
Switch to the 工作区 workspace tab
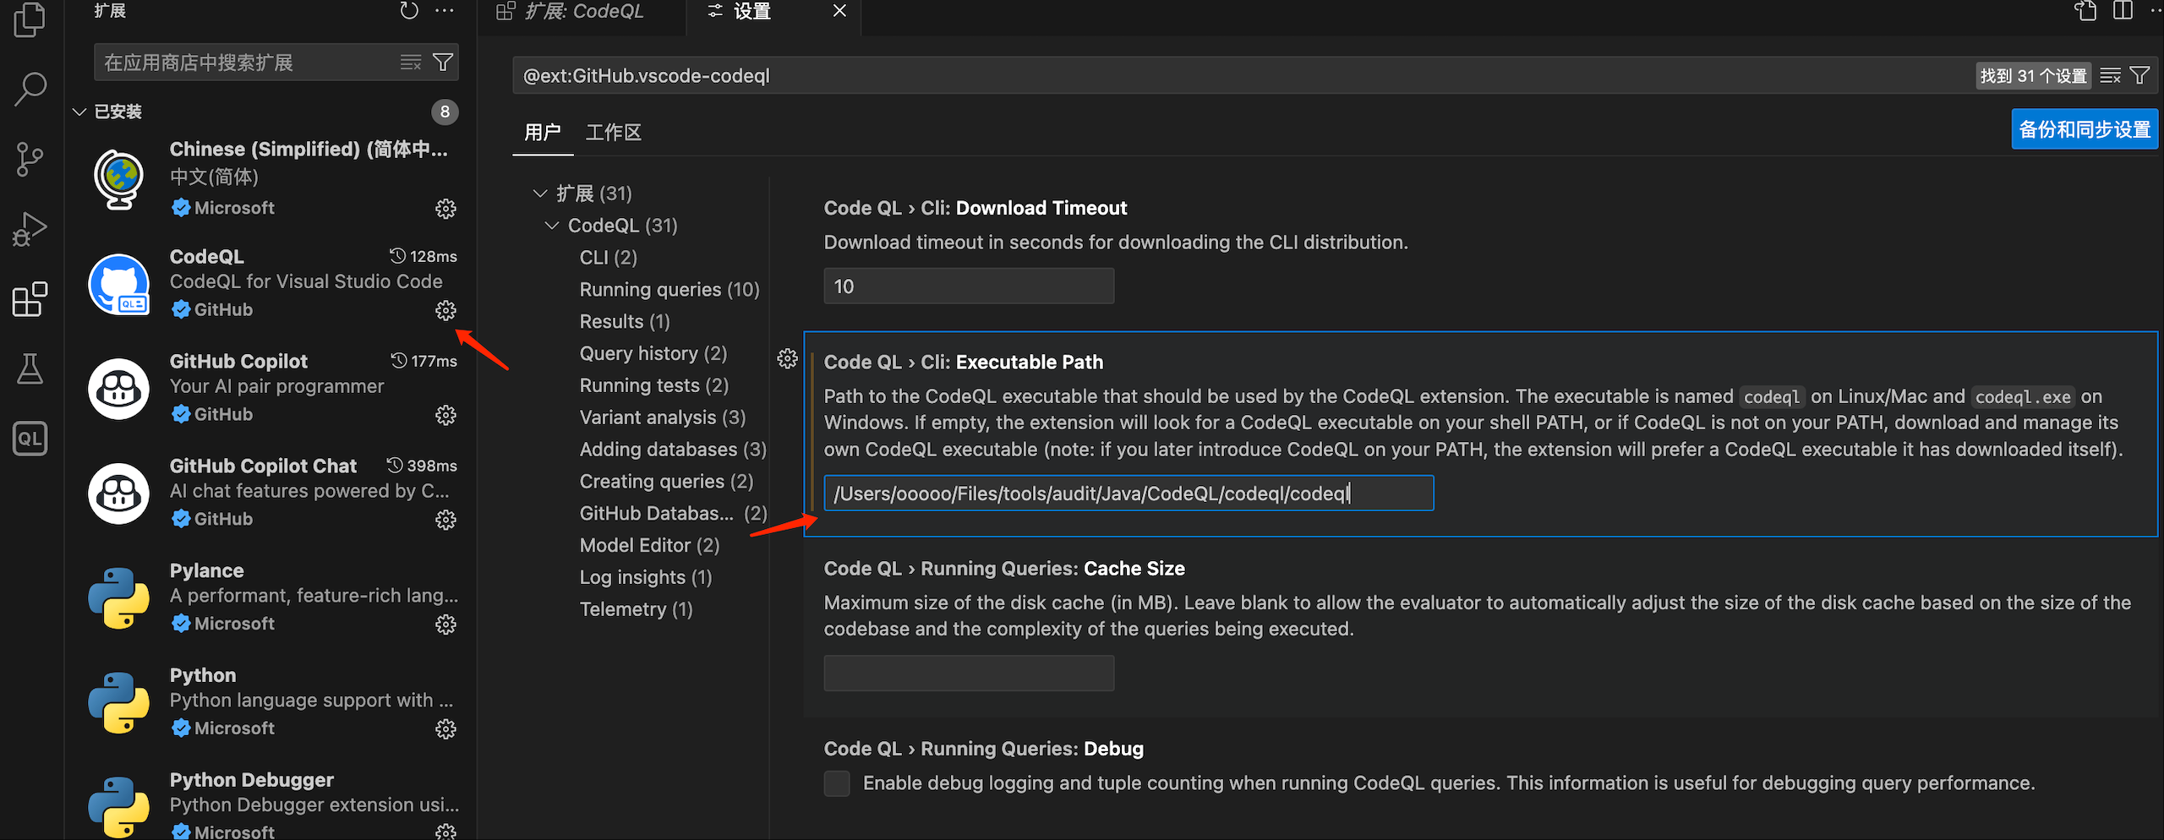pyautogui.click(x=613, y=133)
